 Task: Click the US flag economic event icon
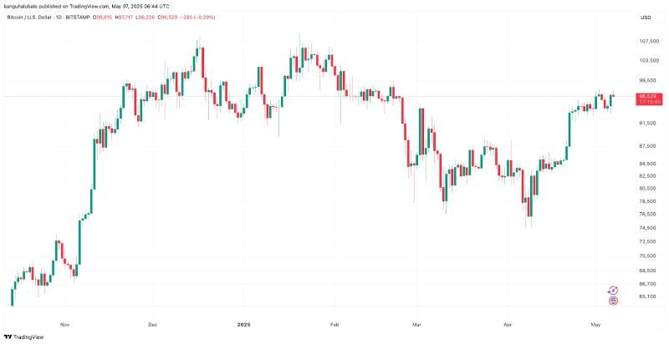(x=613, y=301)
